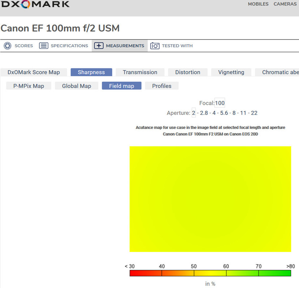Click the Scores aperture icon

coord(8,46)
